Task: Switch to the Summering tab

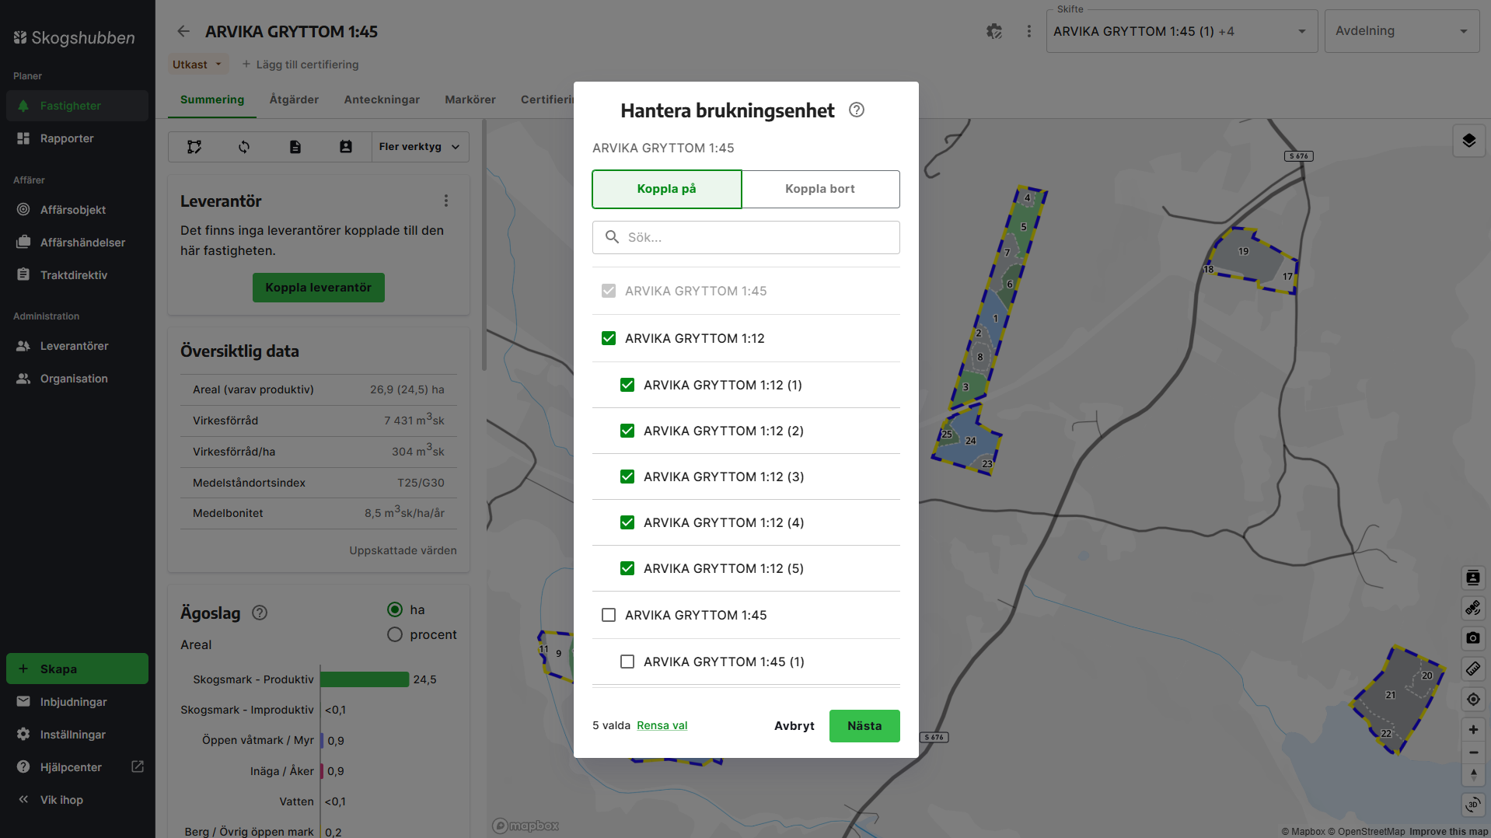Action: coord(212,100)
